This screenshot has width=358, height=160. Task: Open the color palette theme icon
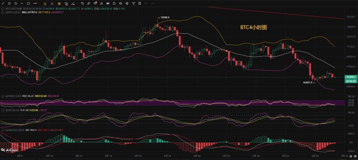(127, 3)
